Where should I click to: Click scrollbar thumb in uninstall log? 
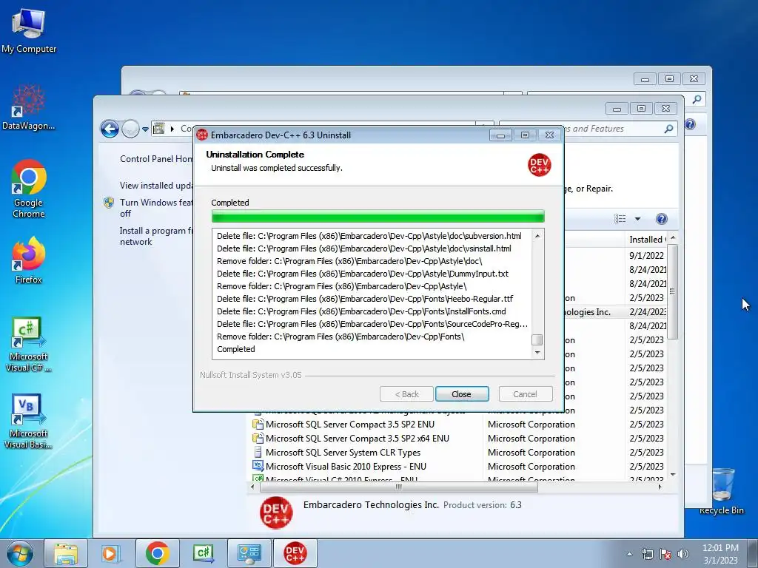(x=537, y=339)
